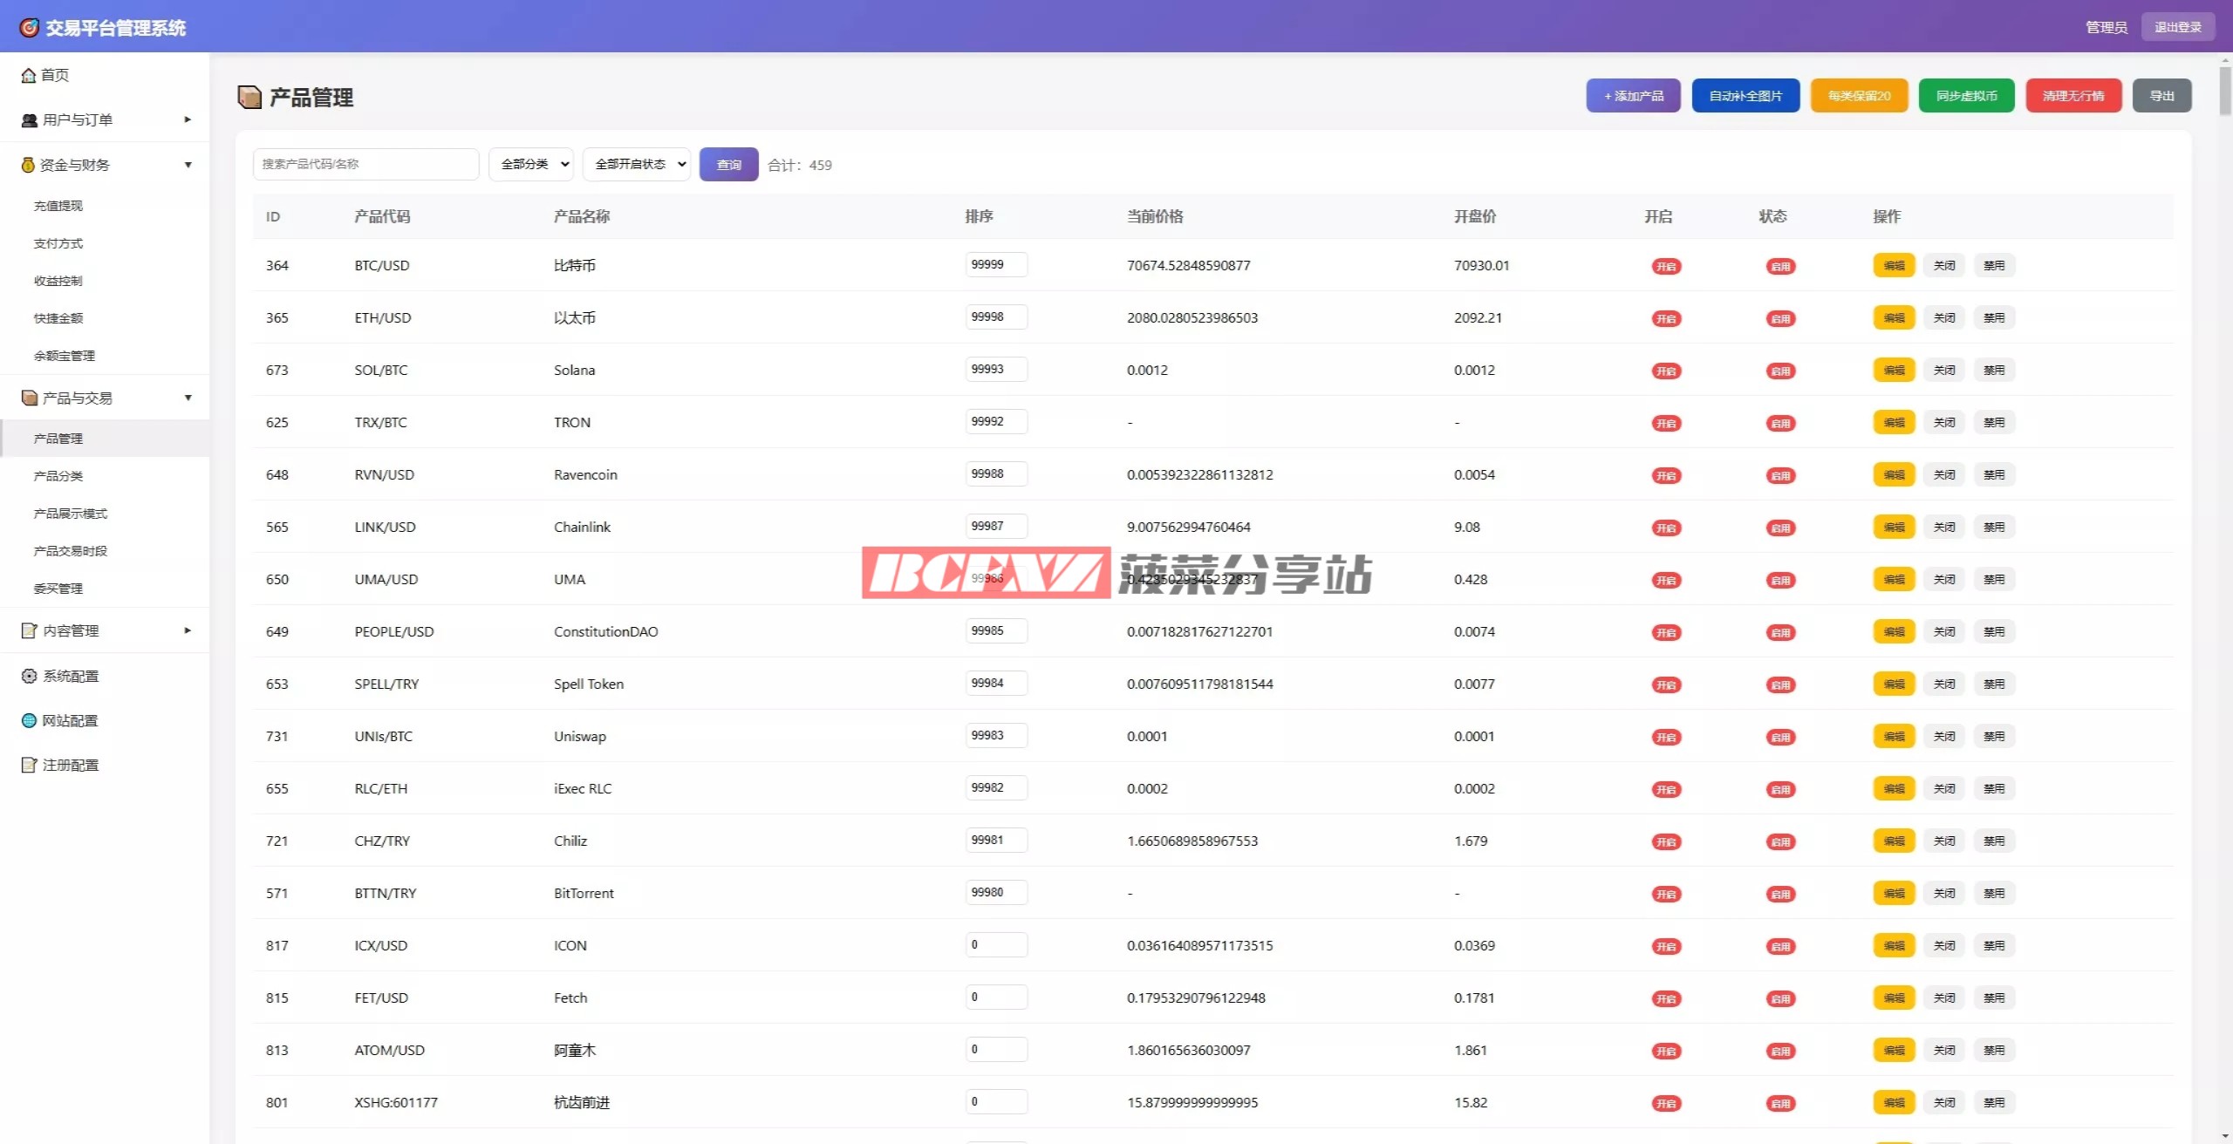This screenshot has width=2233, height=1144.
Task: Click the 用户与订单 users icon
Action: [30, 120]
